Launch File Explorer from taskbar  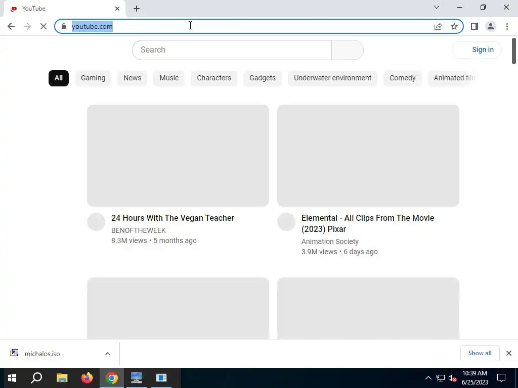coord(62,378)
